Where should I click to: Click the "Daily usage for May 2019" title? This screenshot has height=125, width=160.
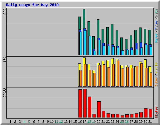point(32,5)
